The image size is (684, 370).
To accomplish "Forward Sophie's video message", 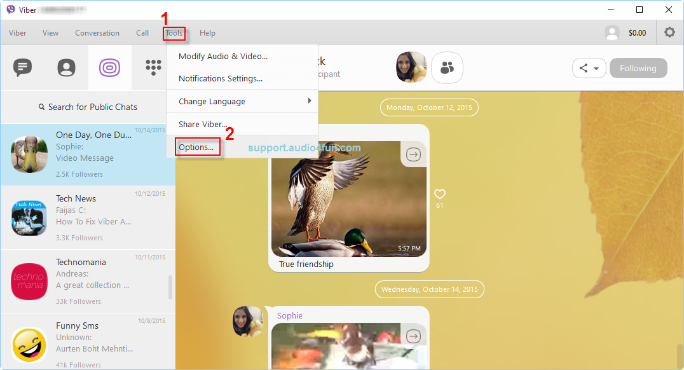I will [x=414, y=336].
